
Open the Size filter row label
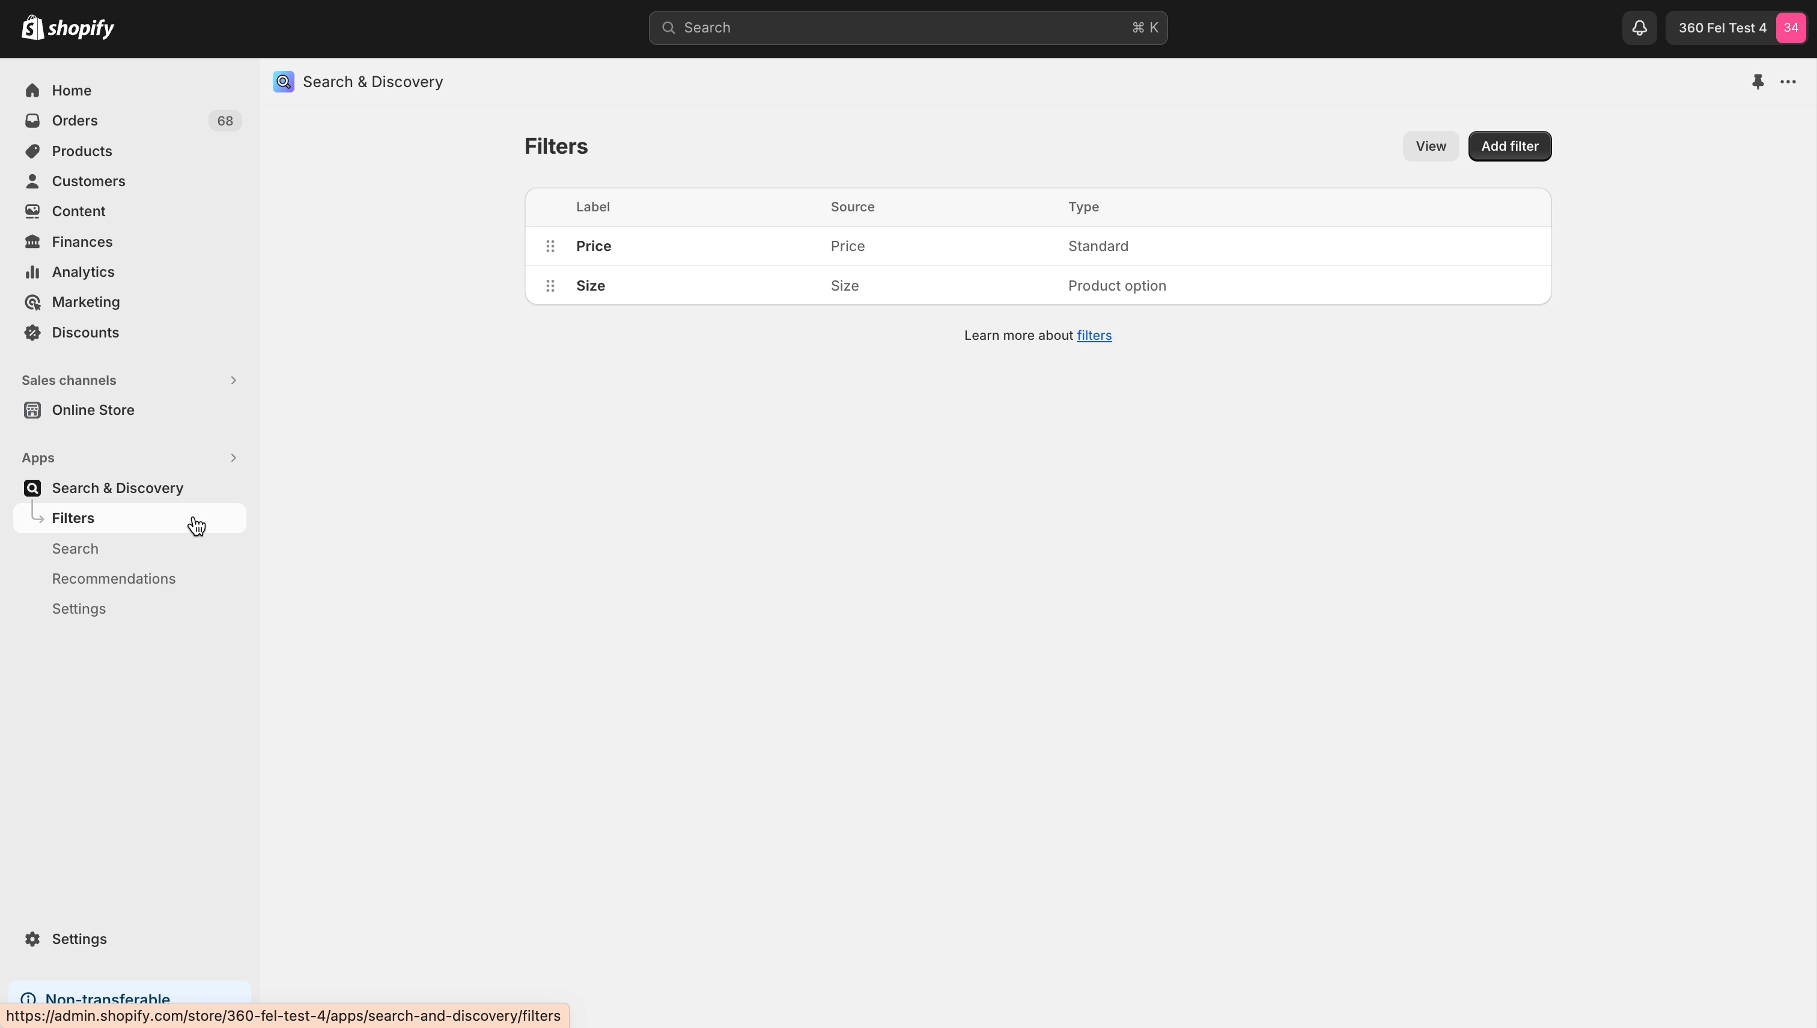pos(591,286)
